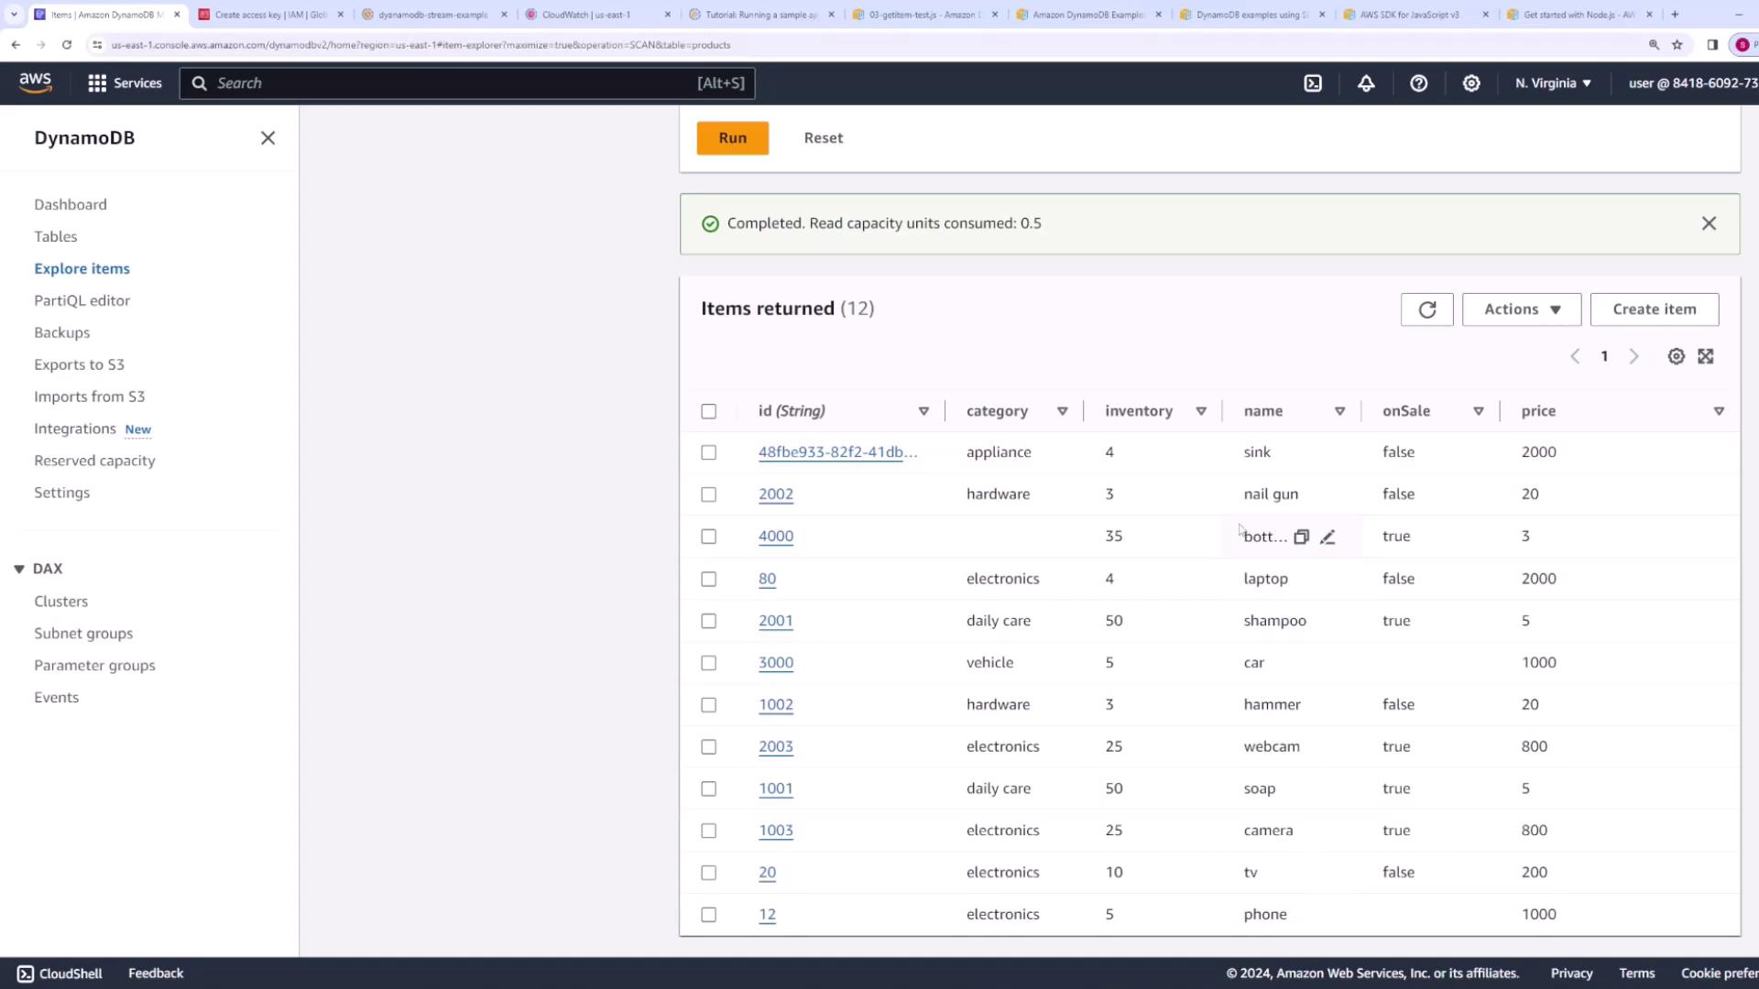Screen dimensions: 1759x989
Task: Switch to the CloudWatch browser tab
Action: pyautogui.click(x=586, y=15)
